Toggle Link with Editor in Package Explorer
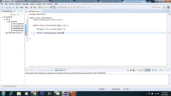The width and height of the screenshot is (171, 96). [14, 14]
